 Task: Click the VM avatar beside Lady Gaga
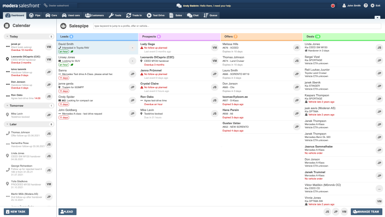(x=215, y=47)
